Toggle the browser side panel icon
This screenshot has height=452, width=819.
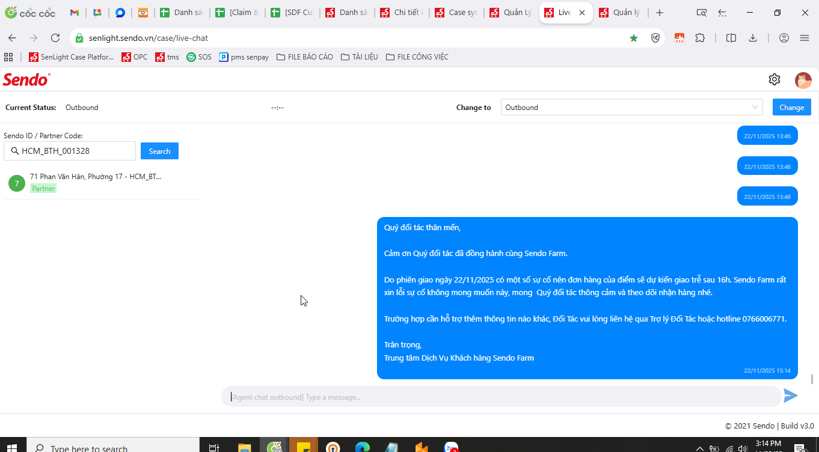(731, 38)
